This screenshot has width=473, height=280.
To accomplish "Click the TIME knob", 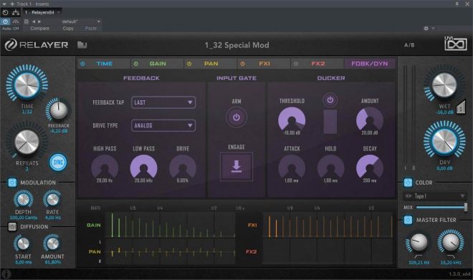I will [x=27, y=84].
